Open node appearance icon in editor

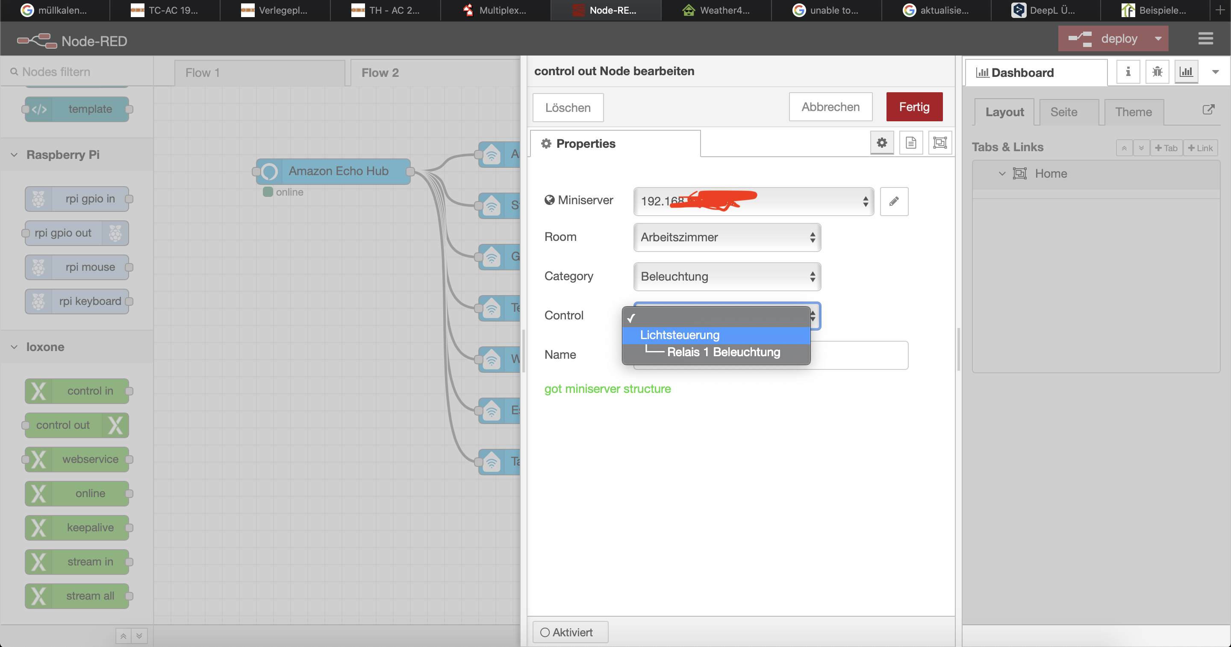(x=939, y=143)
